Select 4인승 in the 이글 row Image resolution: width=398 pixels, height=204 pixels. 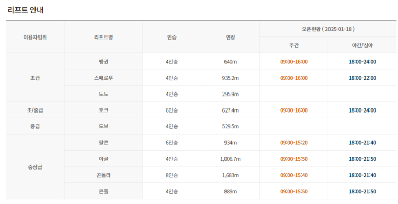click(x=171, y=159)
